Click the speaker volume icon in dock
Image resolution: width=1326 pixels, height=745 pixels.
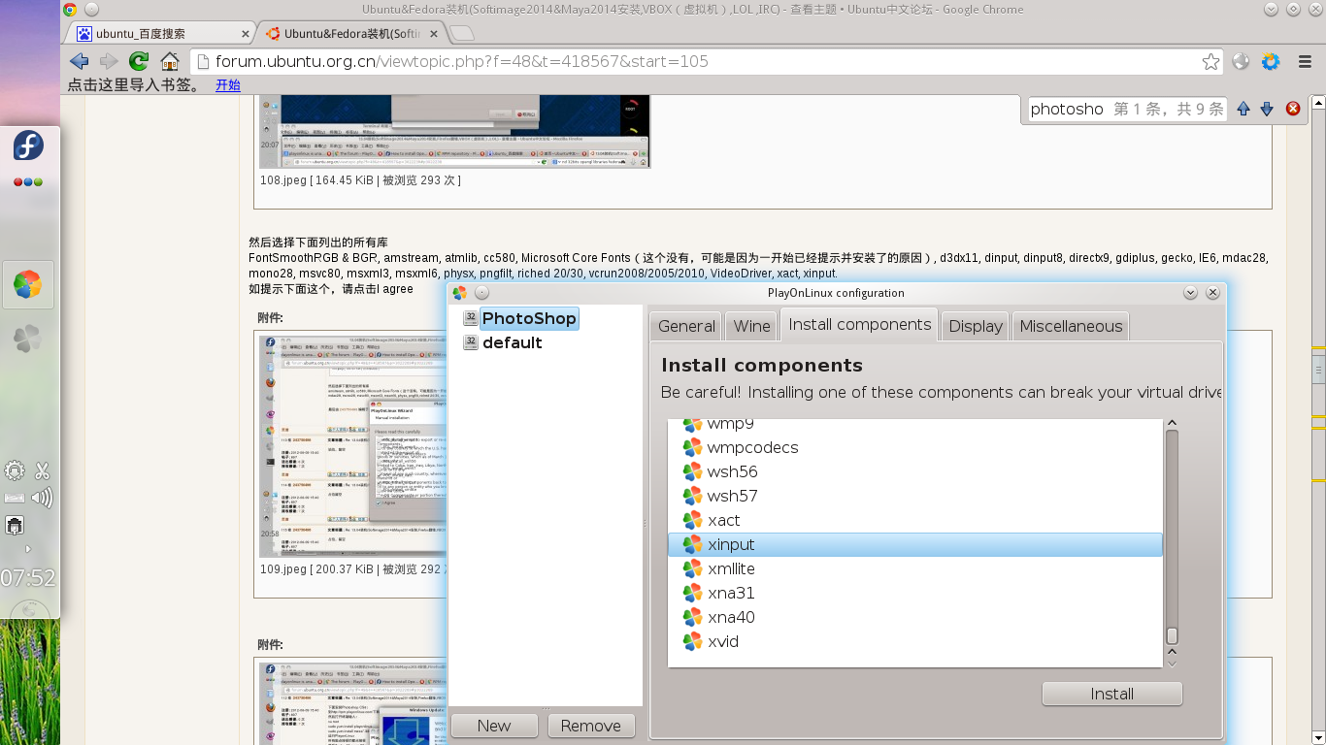pyautogui.click(x=42, y=499)
